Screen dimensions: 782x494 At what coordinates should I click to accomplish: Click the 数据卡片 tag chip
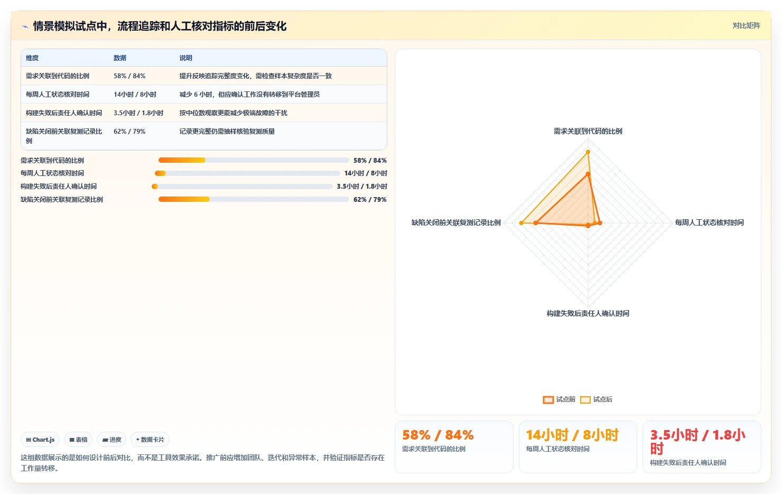[x=150, y=440]
